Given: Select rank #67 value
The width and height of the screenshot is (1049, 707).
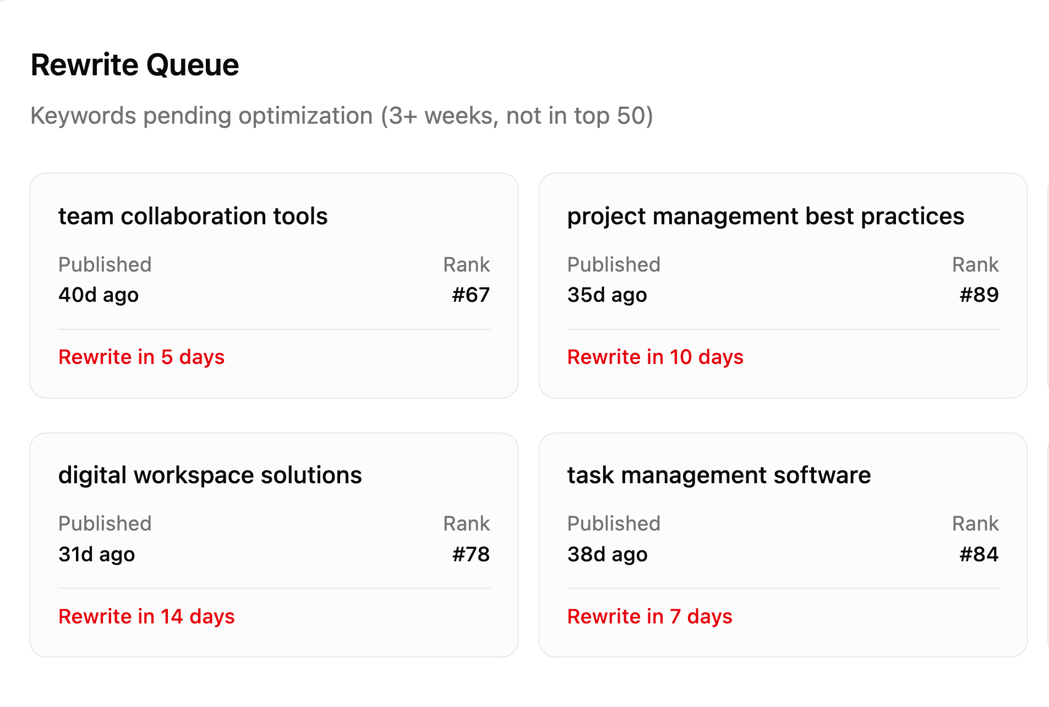Looking at the screenshot, I should pyautogui.click(x=471, y=295).
